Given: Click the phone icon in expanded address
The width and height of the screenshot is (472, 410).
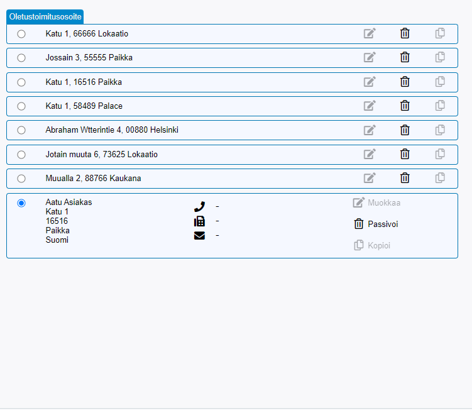Looking at the screenshot, I should pos(199,206).
